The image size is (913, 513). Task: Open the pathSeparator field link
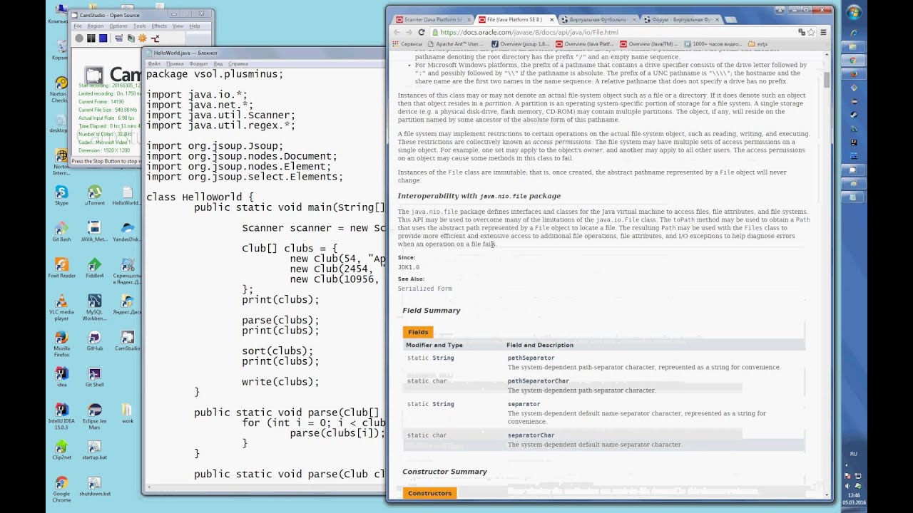(x=531, y=358)
